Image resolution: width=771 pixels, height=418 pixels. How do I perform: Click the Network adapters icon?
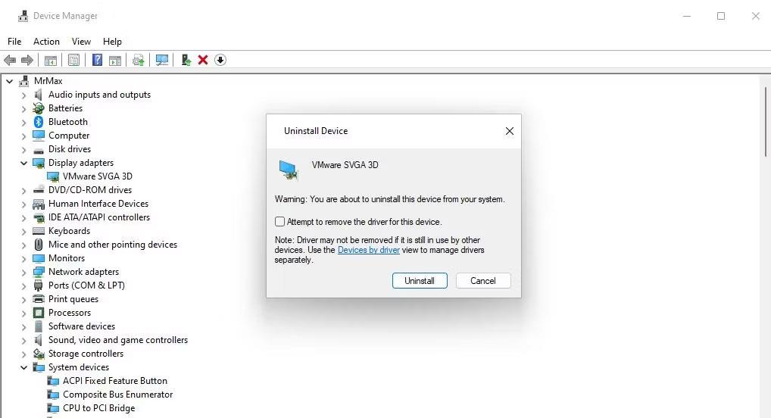(x=39, y=272)
